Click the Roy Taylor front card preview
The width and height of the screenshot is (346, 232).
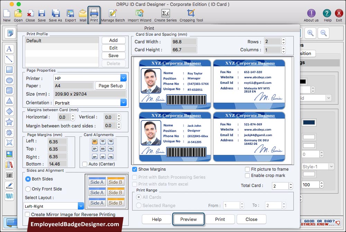point(175,84)
